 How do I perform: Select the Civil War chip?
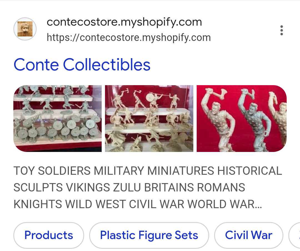click(249, 235)
